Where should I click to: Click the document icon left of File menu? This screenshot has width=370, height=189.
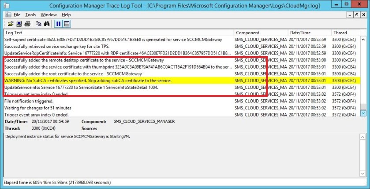point(8,15)
